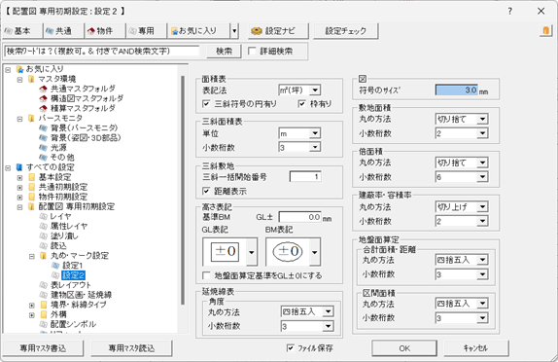The image size is (558, 362).
Task: Click the 三斜一括開始番号 input field
Action: (305, 177)
